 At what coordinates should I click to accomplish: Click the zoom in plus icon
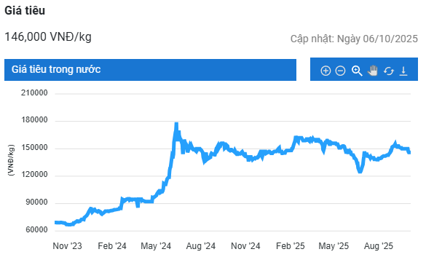pyautogui.click(x=326, y=71)
